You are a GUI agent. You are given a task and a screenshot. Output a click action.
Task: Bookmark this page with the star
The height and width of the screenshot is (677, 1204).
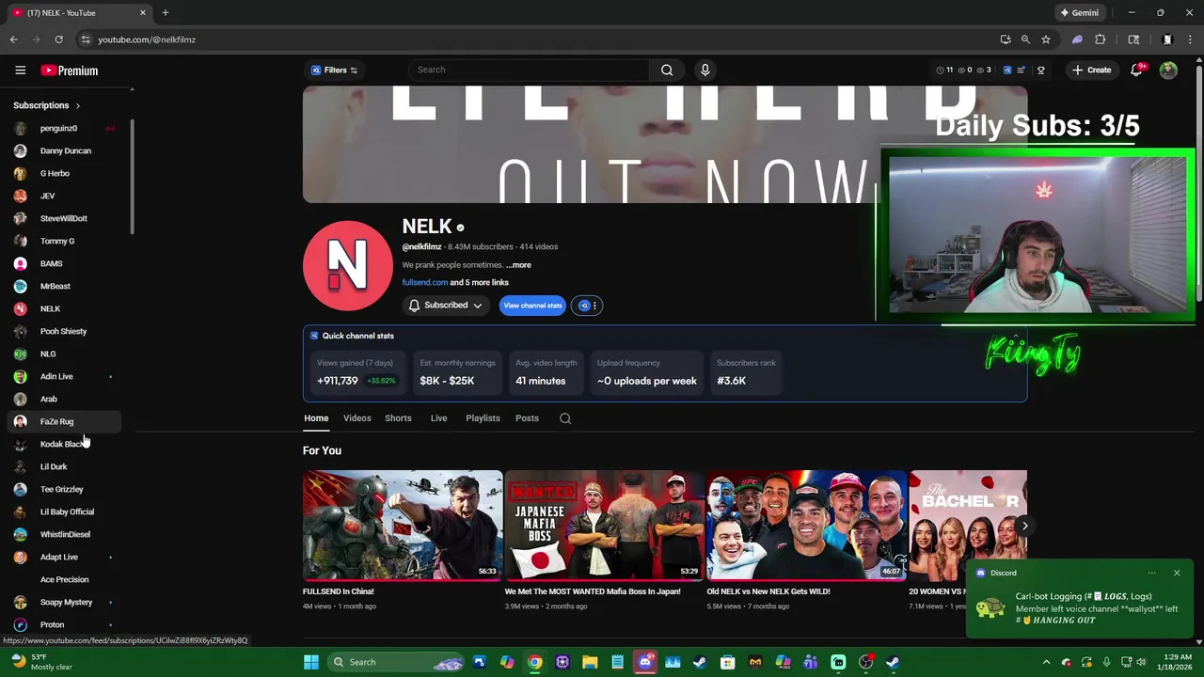(1045, 39)
